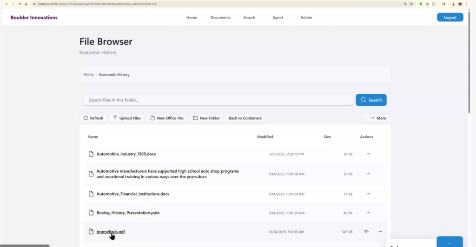This screenshot has height=247, width=476.
Task: Open the bromeliads.pdf file link
Action: coord(111,232)
